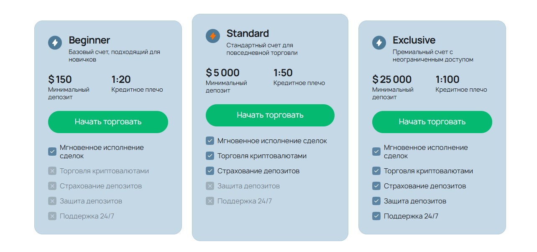The width and height of the screenshot is (537, 252).
Task: Click Начать торговать in Standard card
Action: click(270, 115)
